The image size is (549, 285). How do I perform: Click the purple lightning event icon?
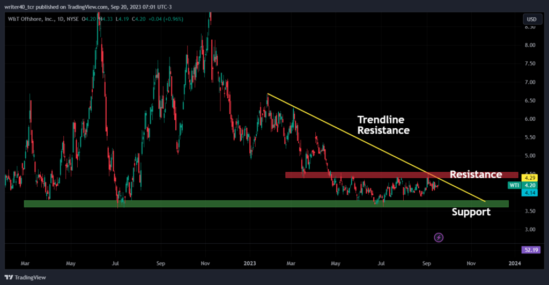(439, 238)
